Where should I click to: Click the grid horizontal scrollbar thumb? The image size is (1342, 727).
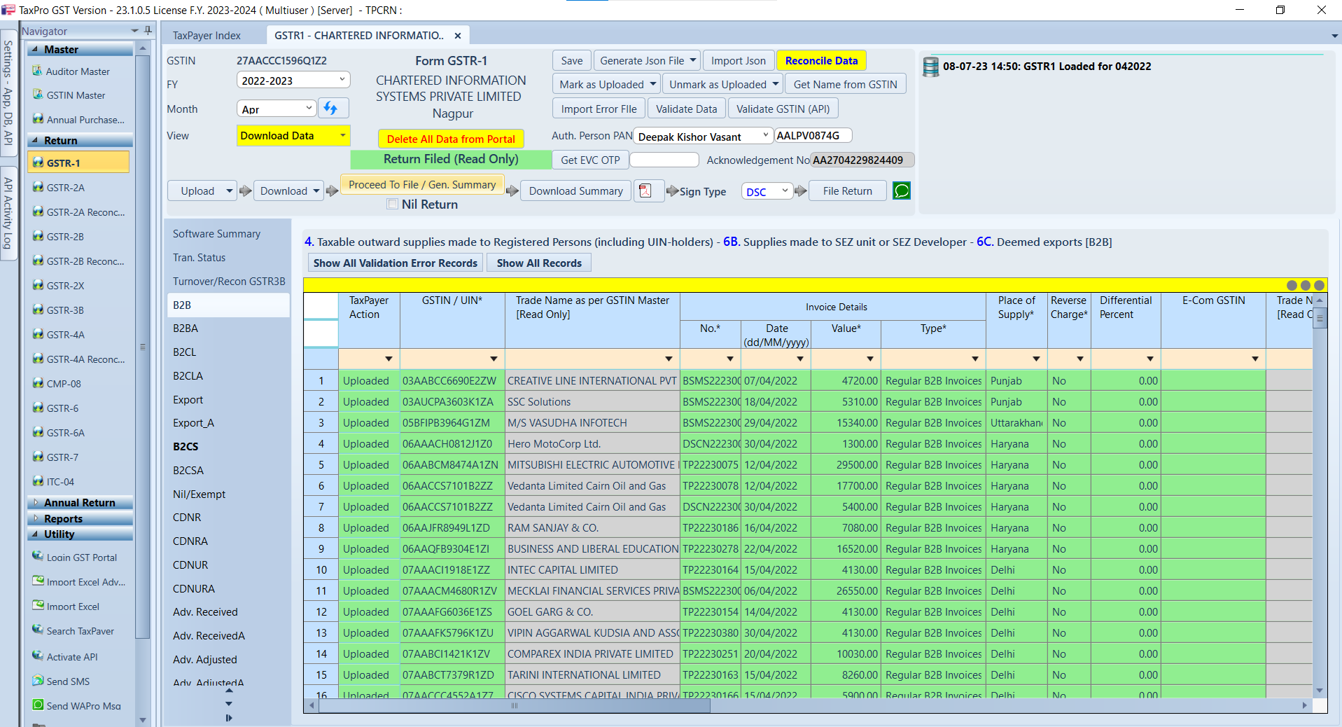(x=515, y=706)
